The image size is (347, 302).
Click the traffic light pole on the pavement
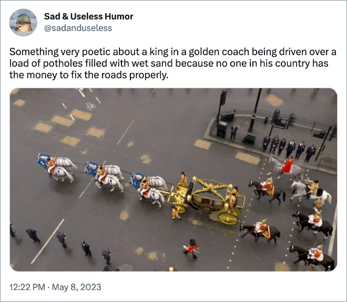255,110
